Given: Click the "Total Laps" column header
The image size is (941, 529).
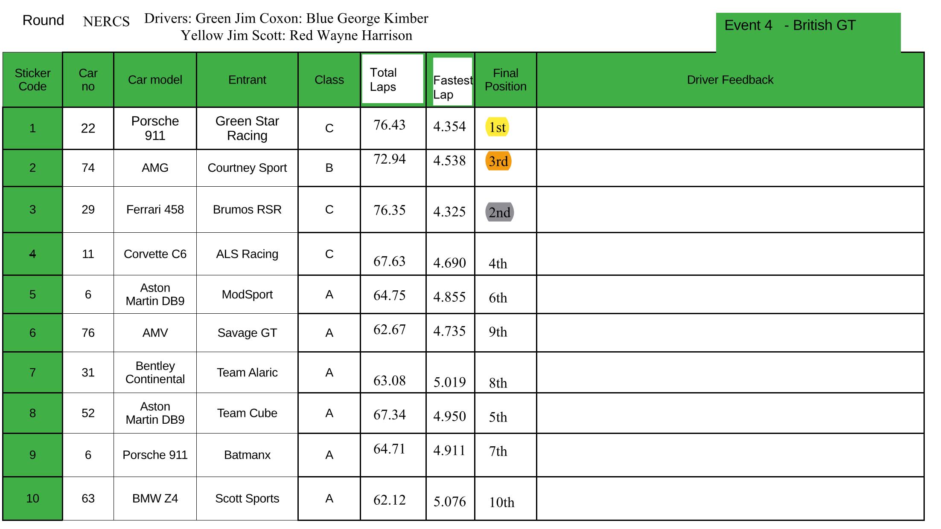Looking at the screenshot, I should tap(392, 79).
